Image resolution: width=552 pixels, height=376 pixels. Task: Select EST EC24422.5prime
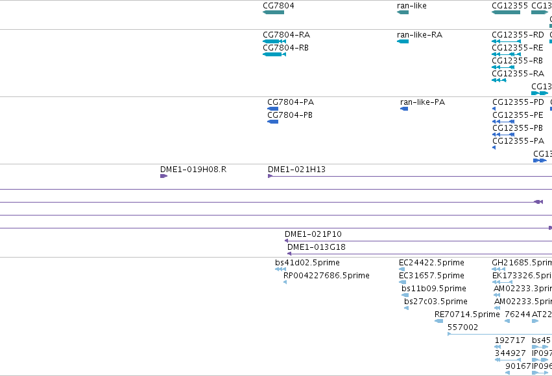402,269
